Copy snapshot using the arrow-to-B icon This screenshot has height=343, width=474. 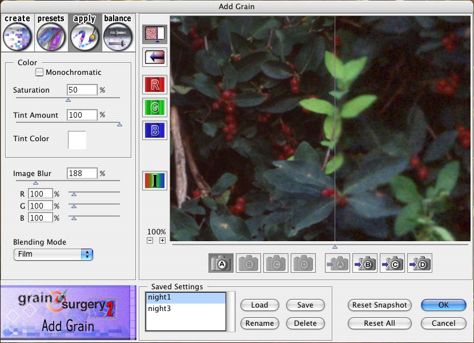[365, 263]
